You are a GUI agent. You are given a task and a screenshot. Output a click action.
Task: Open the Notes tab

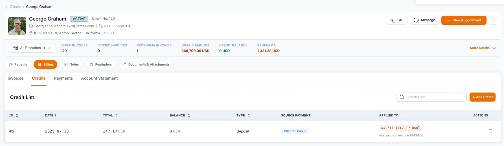[x=71, y=64]
